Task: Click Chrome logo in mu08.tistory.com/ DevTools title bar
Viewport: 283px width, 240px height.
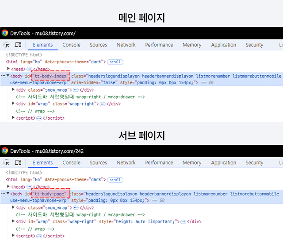Action: (5, 33)
